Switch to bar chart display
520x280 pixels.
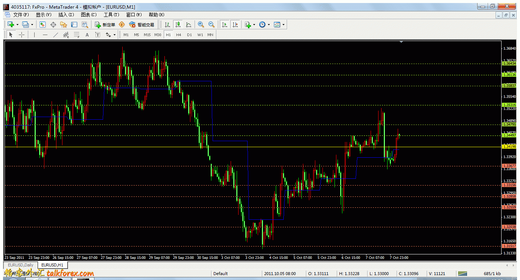point(167,24)
